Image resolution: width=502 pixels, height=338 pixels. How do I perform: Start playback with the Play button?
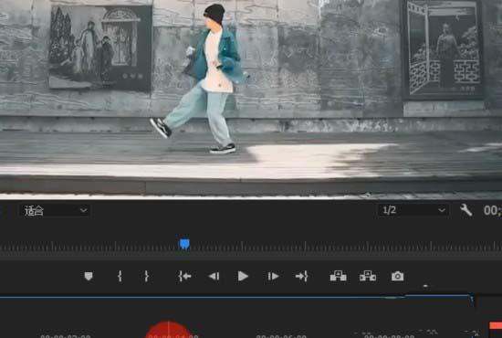[243, 276]
